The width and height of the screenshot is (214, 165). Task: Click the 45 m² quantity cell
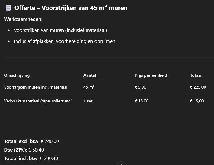coord(89,87)
